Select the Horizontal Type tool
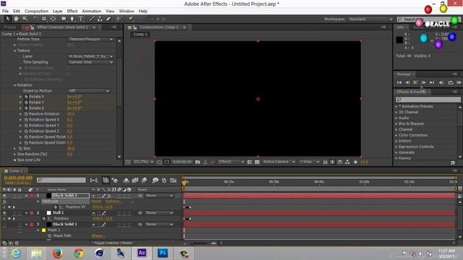The width and height of the screenshot is (463, 260). pos(81,19)
